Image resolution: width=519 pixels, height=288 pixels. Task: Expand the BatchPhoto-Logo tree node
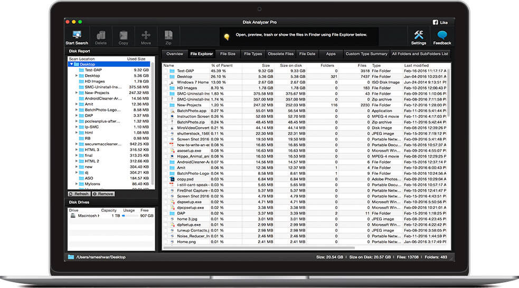77,110
